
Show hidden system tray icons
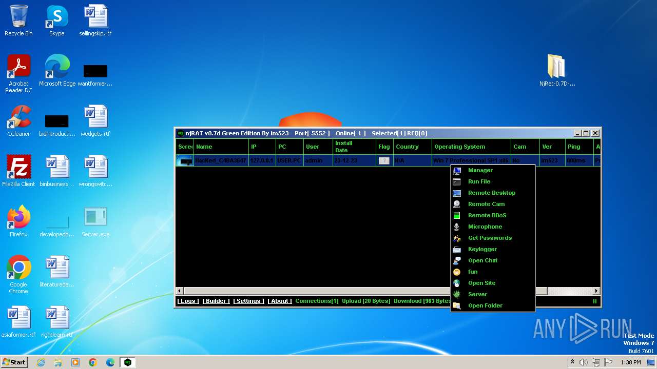click(x=572, y=362)
